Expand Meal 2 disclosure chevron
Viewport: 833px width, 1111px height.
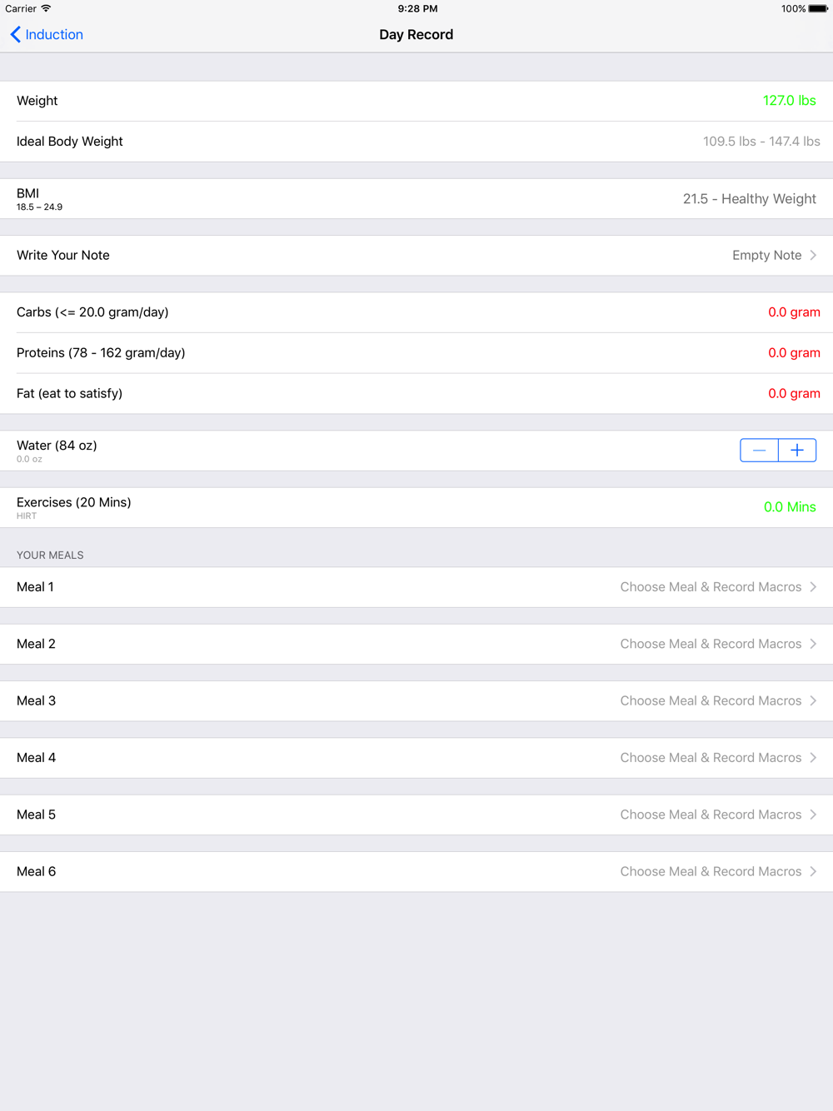tap(813, 644)
